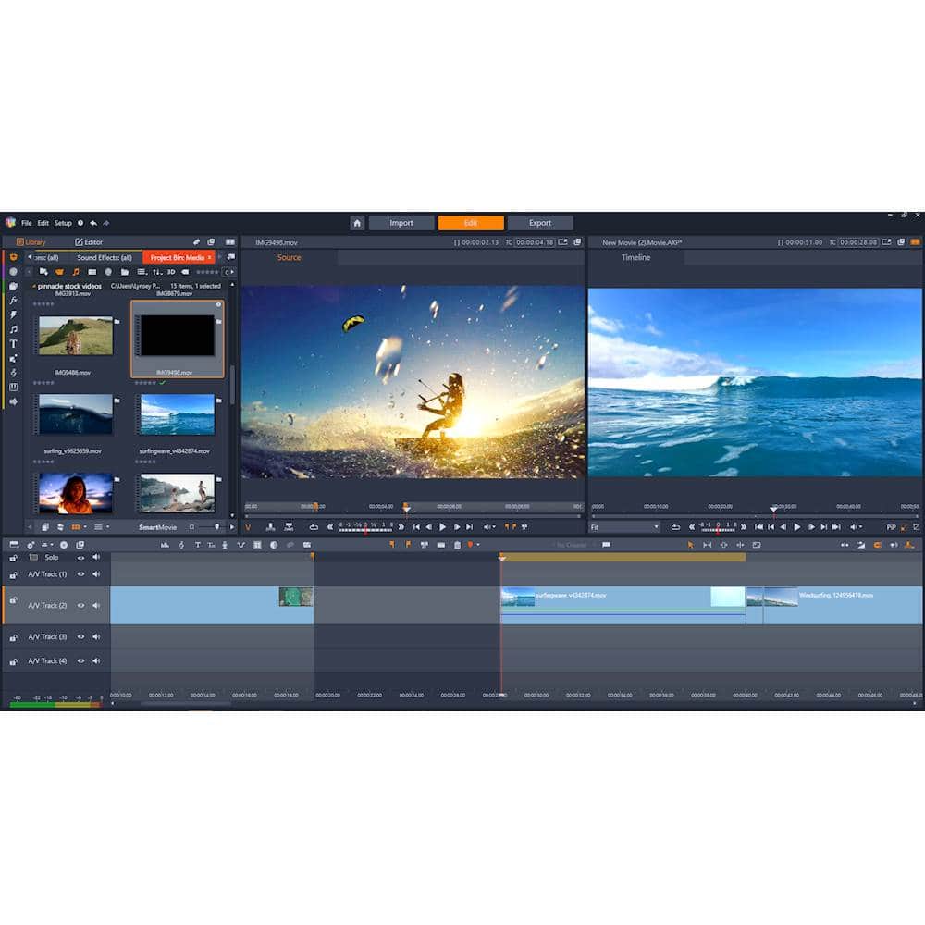The height and width of the screenshot is (925, 925).
Task: Click the library thumbnail size slider
Action: pos(216,527)
